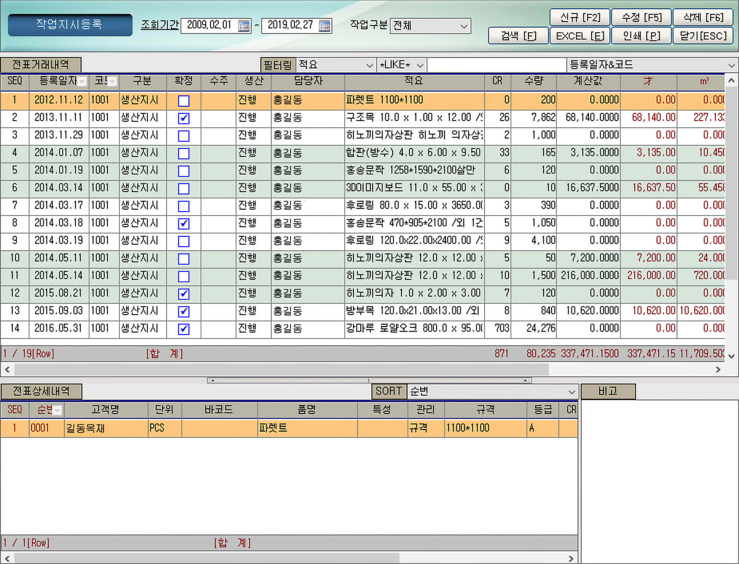Select the 비고 tab

tap(608, 391)
